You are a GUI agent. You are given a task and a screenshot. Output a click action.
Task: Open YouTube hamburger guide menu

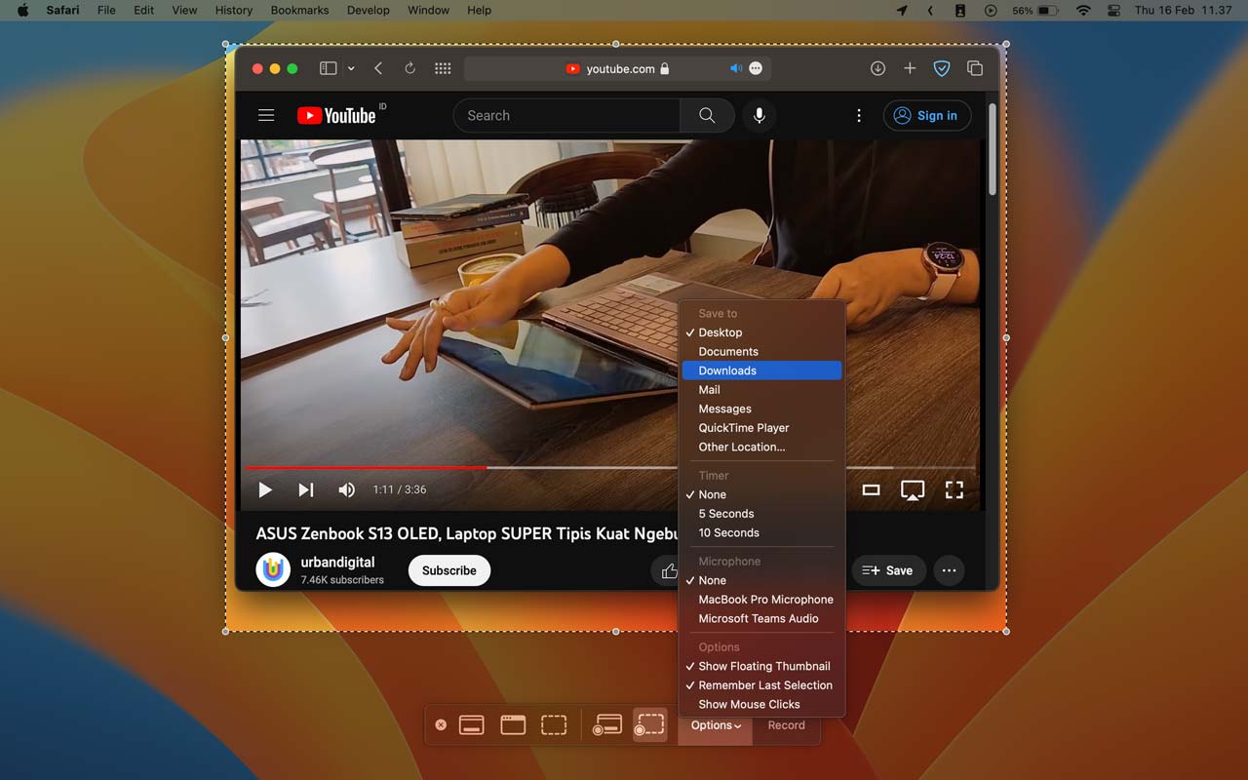(266, 115)
